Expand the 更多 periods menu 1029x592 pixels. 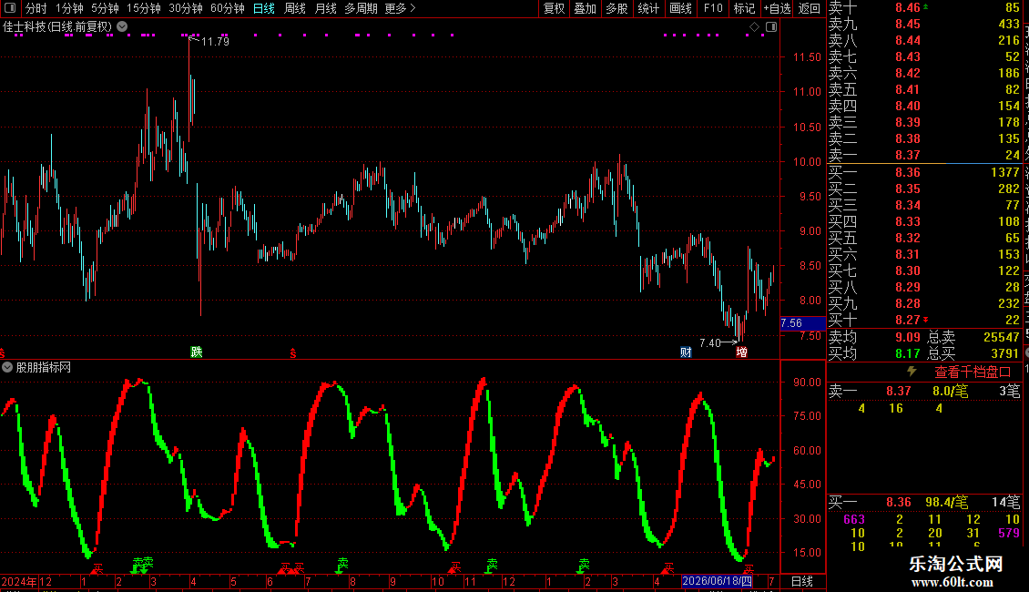pyautogui.click(x=400, y=8)
